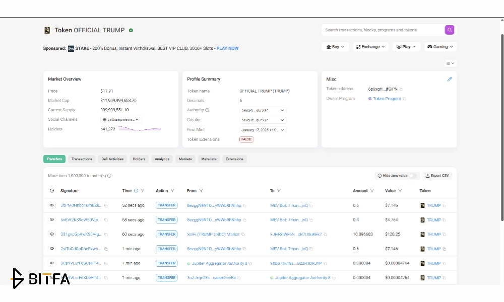Open the Buy dropdown
This screenshot has height=302, width=504.
(335, 47)
